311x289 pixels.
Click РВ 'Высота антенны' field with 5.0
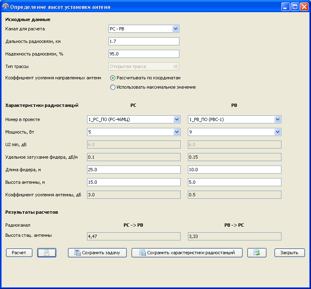pyautogui.click(x=234, y=182)
